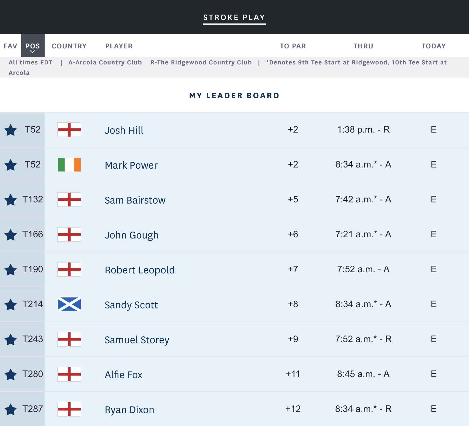Click the THRU column header

coord(363,46)
